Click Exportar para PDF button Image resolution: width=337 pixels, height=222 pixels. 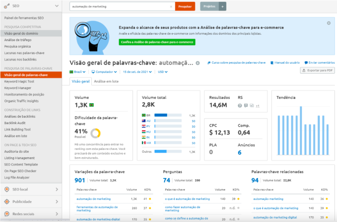coord(317,70)
